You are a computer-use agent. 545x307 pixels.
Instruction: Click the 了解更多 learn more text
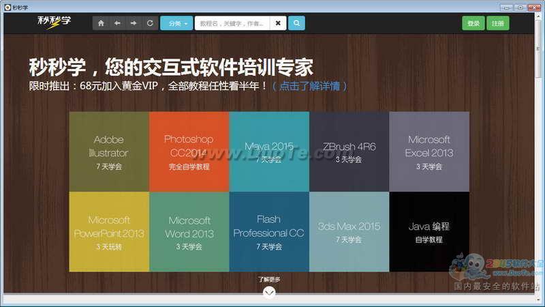pos(269,279)
